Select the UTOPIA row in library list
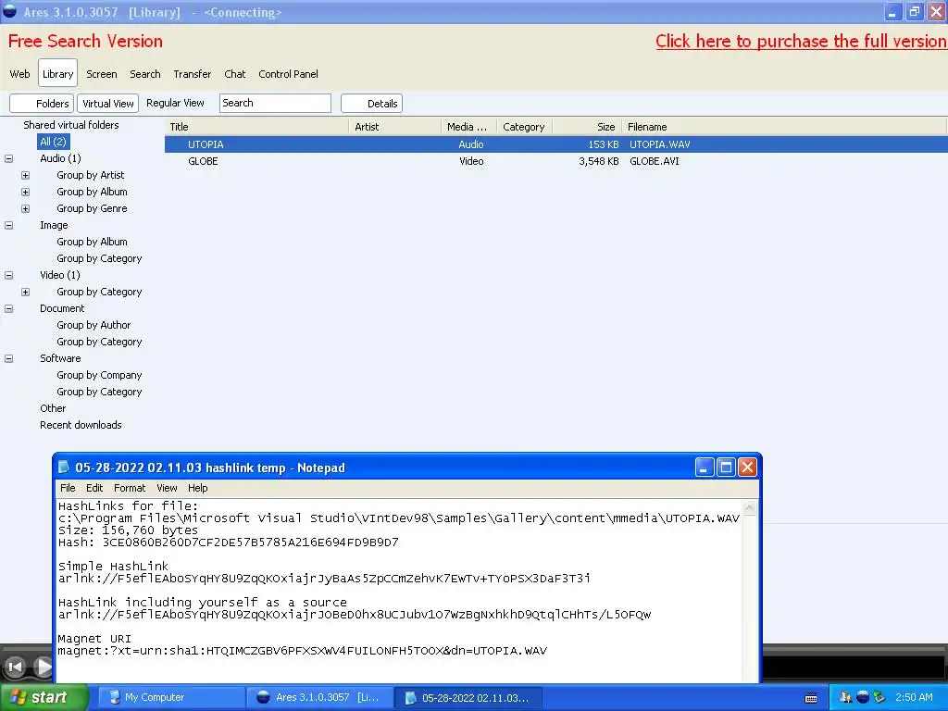Screen dimensions: 948x711 point(555,144)
